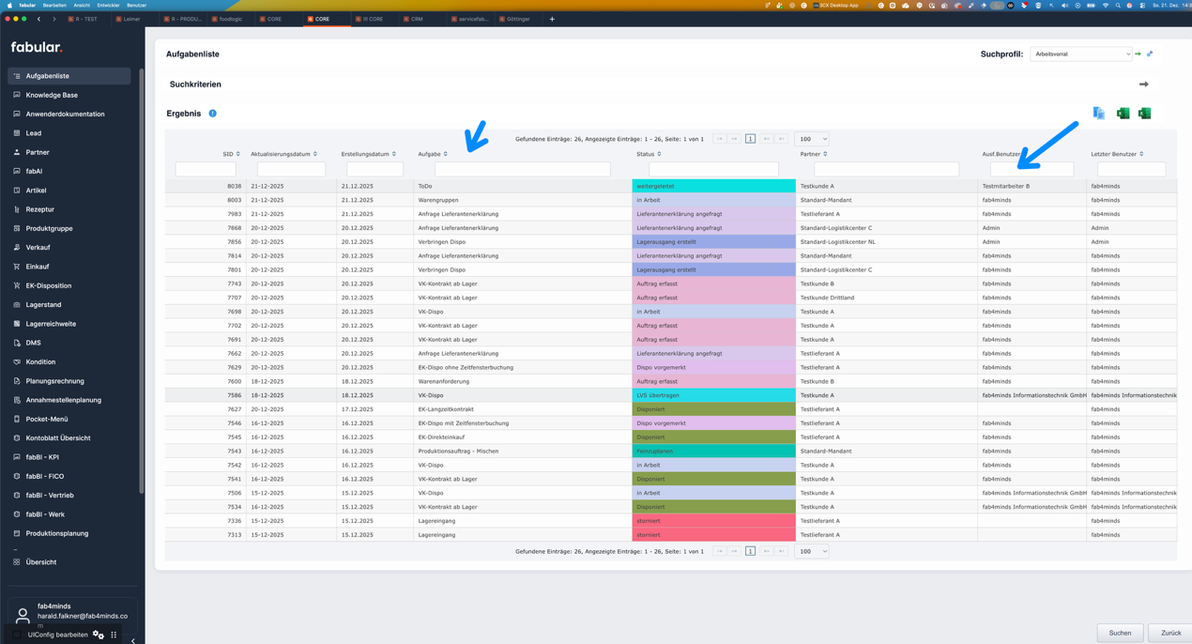This screenshot has height=644, width=1192.
Task: Expand Suchkriterien with the grey arrow
Action: (x=1143, y=84)
